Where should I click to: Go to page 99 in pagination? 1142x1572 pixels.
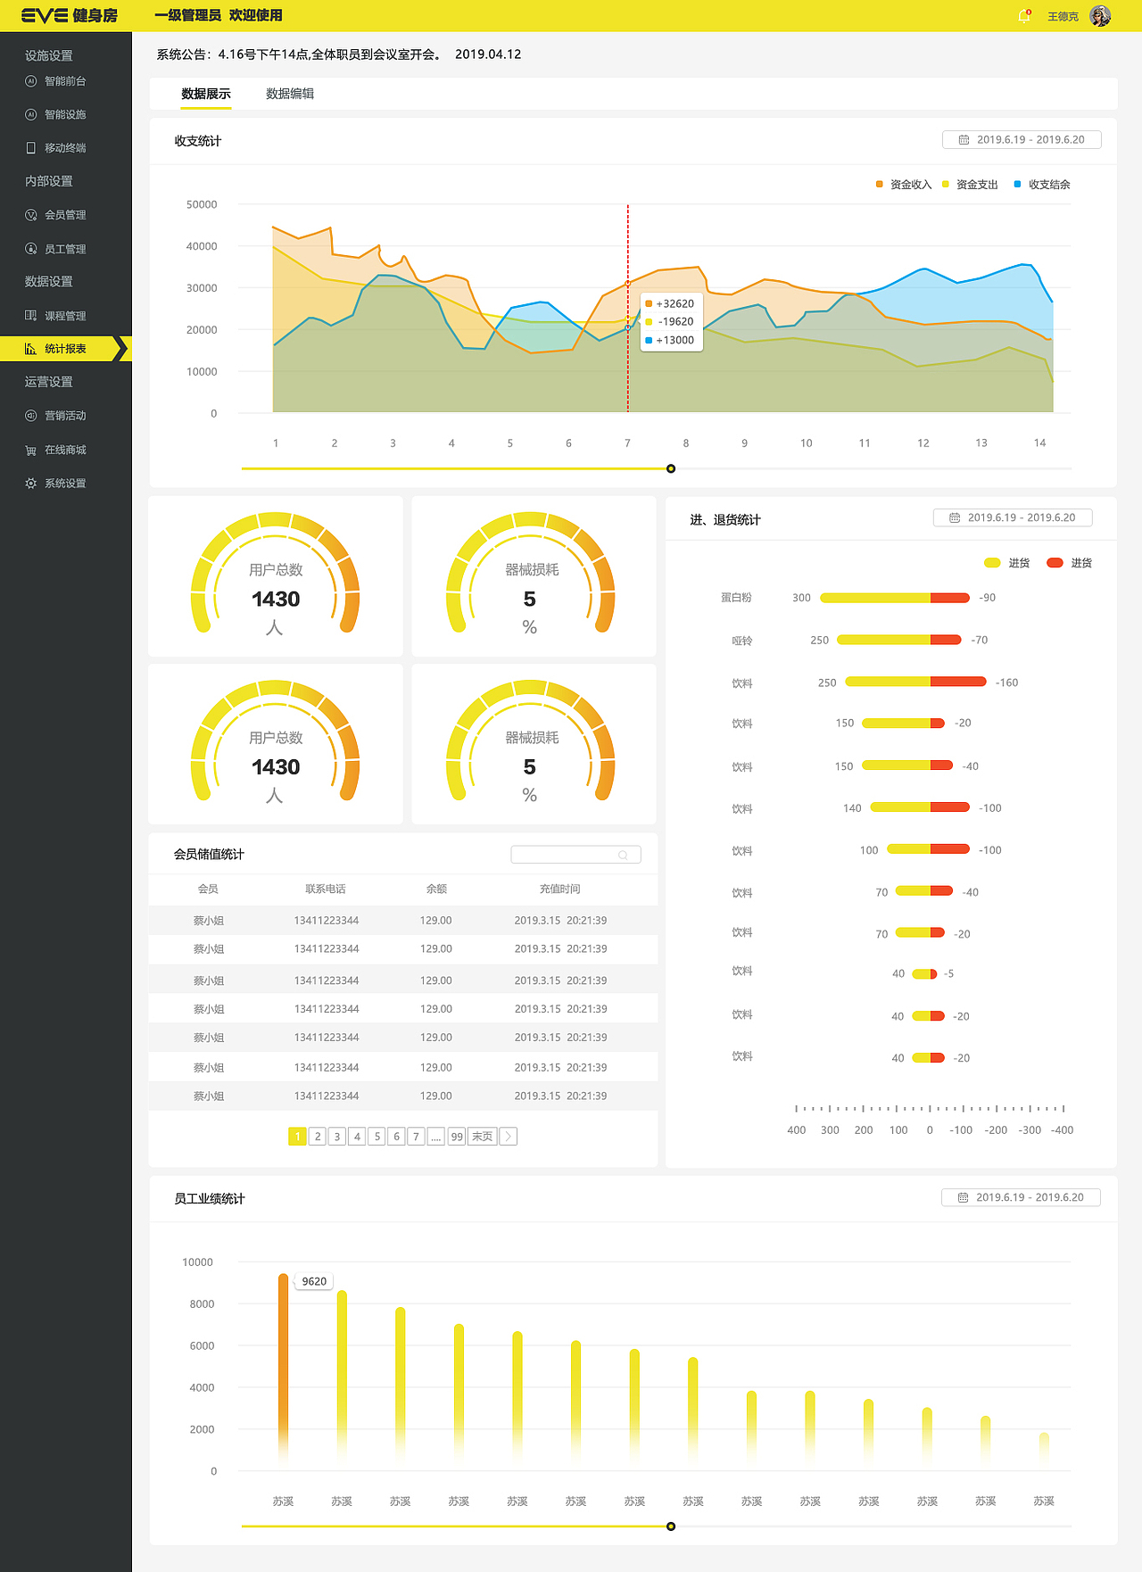(x=457, y=1137)
